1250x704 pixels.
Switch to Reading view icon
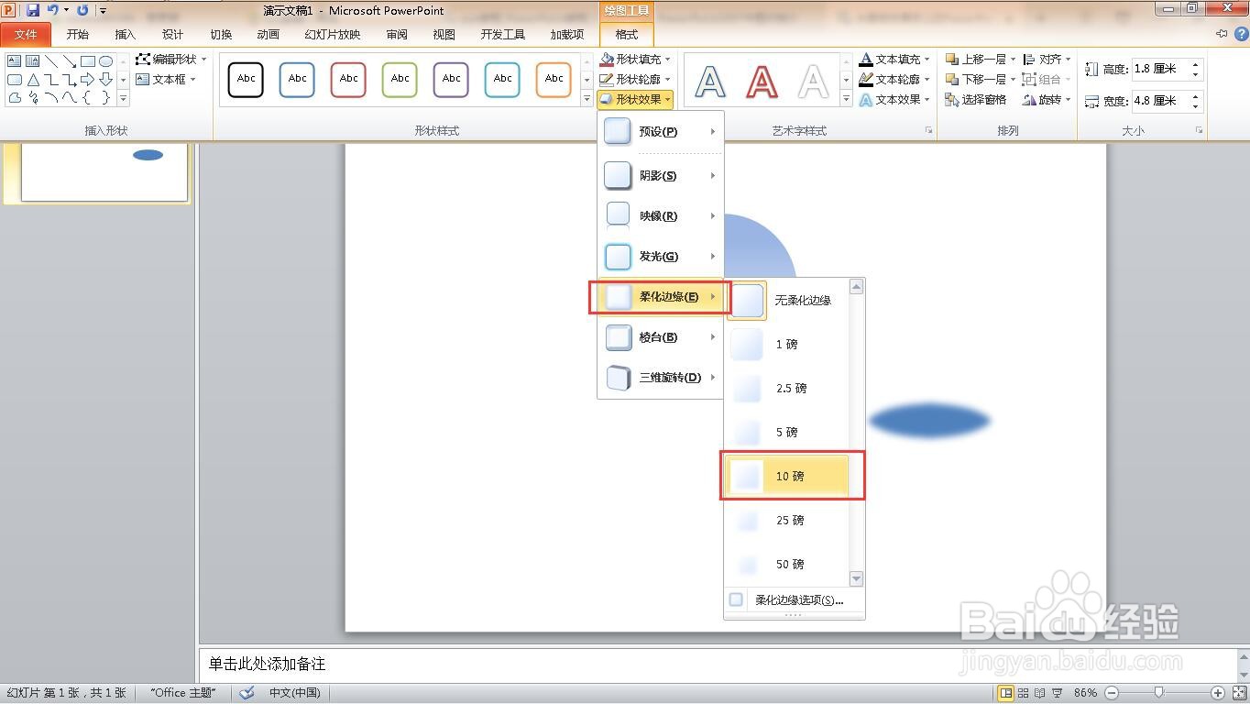tap(1040, 693)
